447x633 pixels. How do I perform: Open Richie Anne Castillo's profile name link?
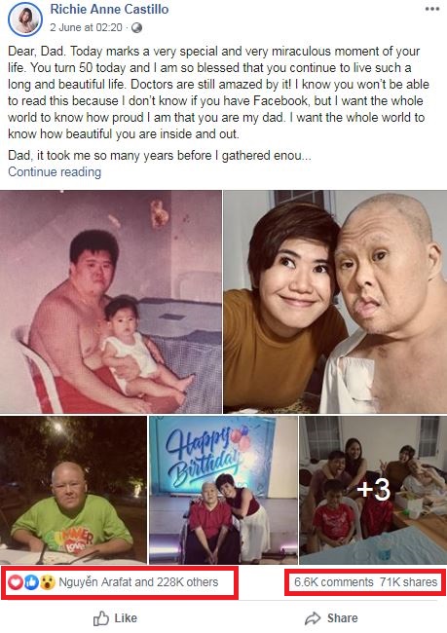click(109, 10)
